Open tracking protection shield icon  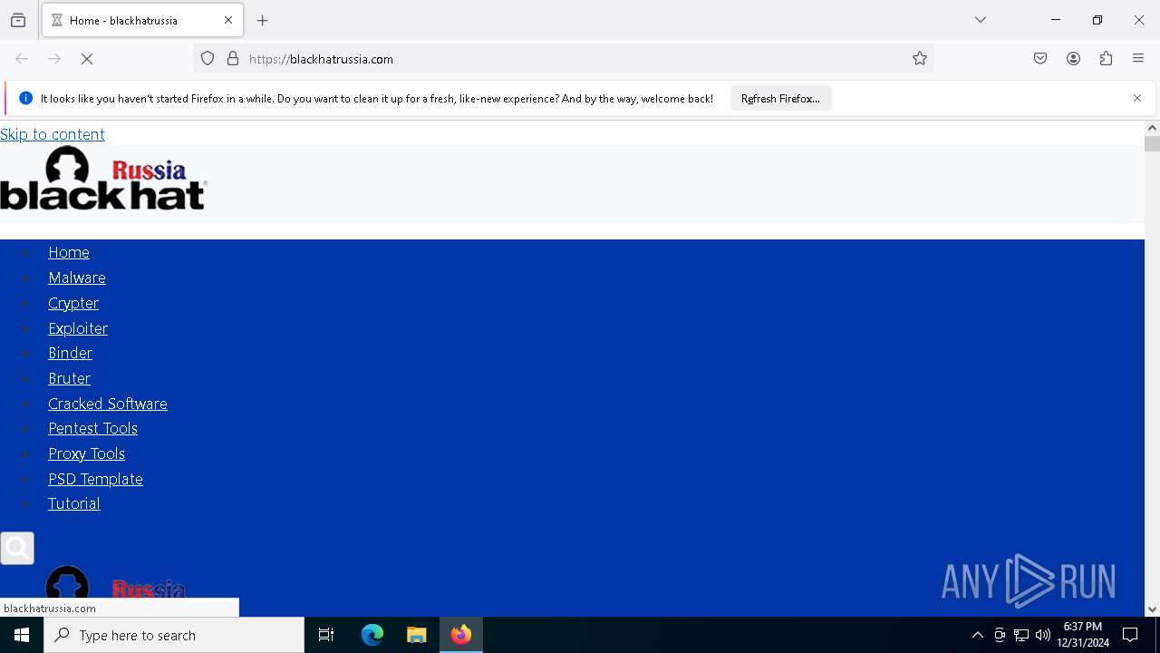(x=208, y=59)
